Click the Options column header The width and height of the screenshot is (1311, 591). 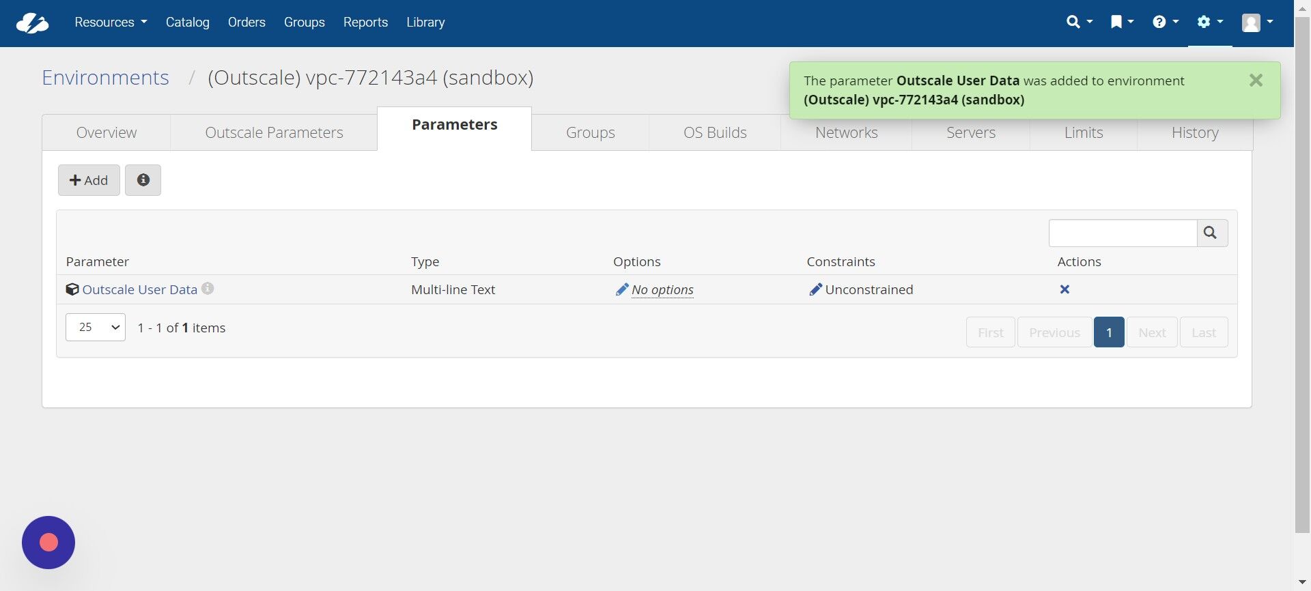point(637,261)
